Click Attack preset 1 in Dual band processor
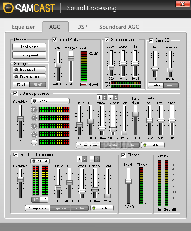The width and height of the screenshot is (191, 231). 80,159
